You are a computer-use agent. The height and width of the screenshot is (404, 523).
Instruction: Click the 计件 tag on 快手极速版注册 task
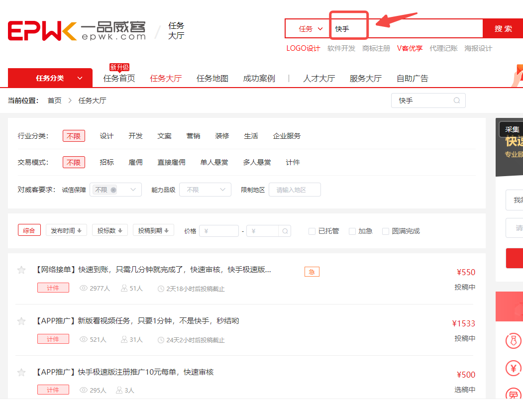53,390
